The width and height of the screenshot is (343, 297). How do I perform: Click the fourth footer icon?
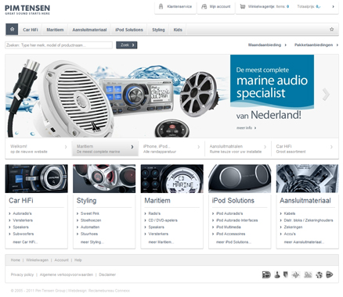click(x=296, y=274)
